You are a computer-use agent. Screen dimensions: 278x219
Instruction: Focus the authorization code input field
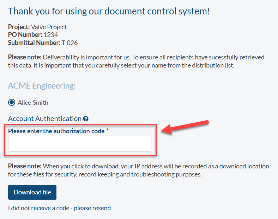click(x=79, y=144)
